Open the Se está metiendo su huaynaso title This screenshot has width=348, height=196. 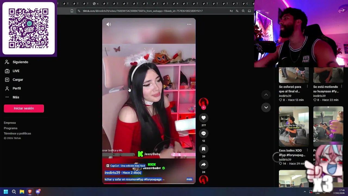(x=326, y=89)
